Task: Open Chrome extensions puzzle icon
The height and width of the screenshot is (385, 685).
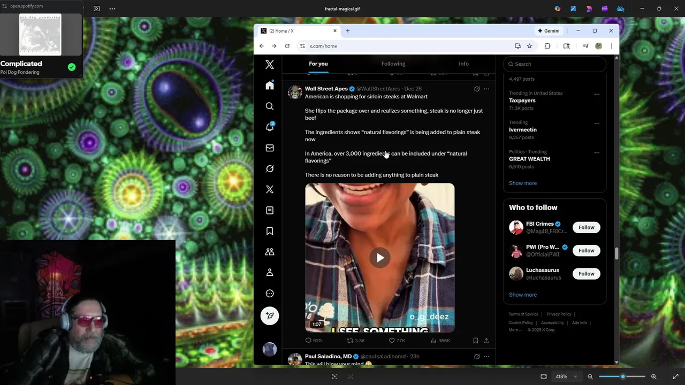Action: 547,46
